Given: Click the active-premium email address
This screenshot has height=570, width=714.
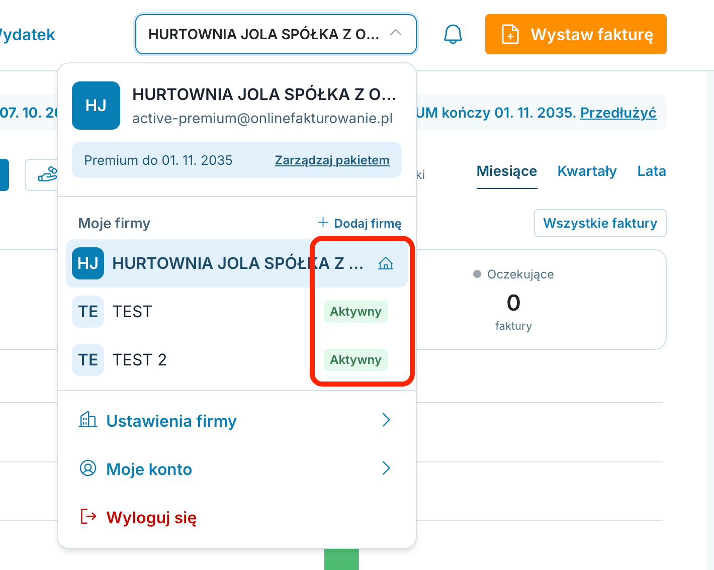Looking at the screenshot, I should [x=262, y=119].
